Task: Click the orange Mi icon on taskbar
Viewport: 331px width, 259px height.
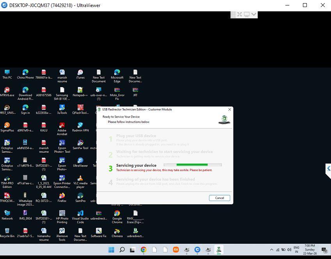Action: click(x=176, y=250)
